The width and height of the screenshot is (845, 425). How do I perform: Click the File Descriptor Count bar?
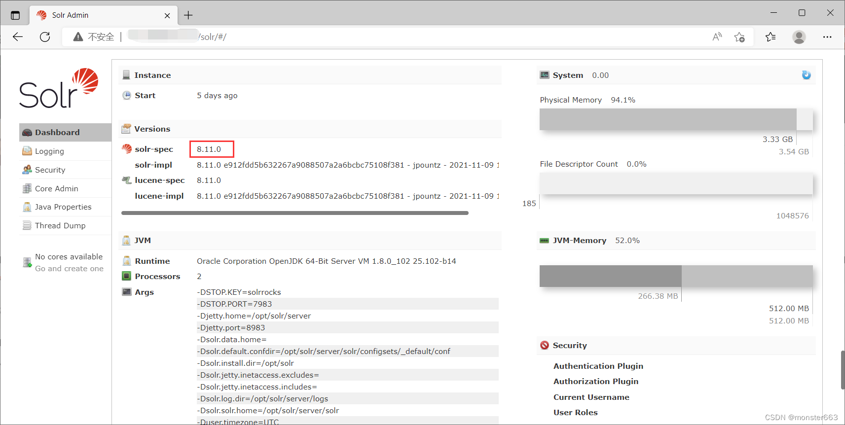pyautogui.click(x=676, y=183)
